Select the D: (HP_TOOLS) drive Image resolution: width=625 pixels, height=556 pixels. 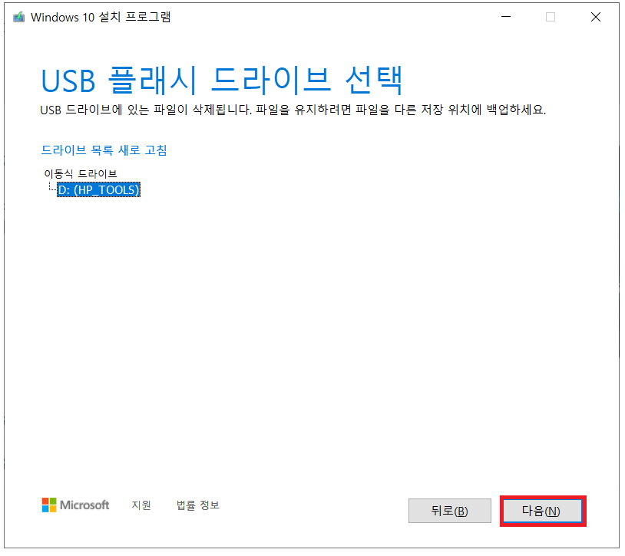(98, 190)
